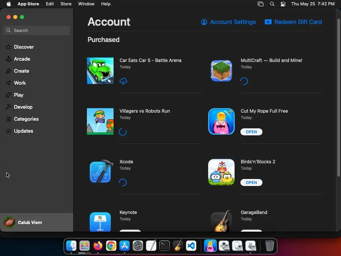The height and width of the screenshot is (256, 341).
Task: Click the "MultiCraft — Build and Mine!" title
Action: [x=271, y=60]
